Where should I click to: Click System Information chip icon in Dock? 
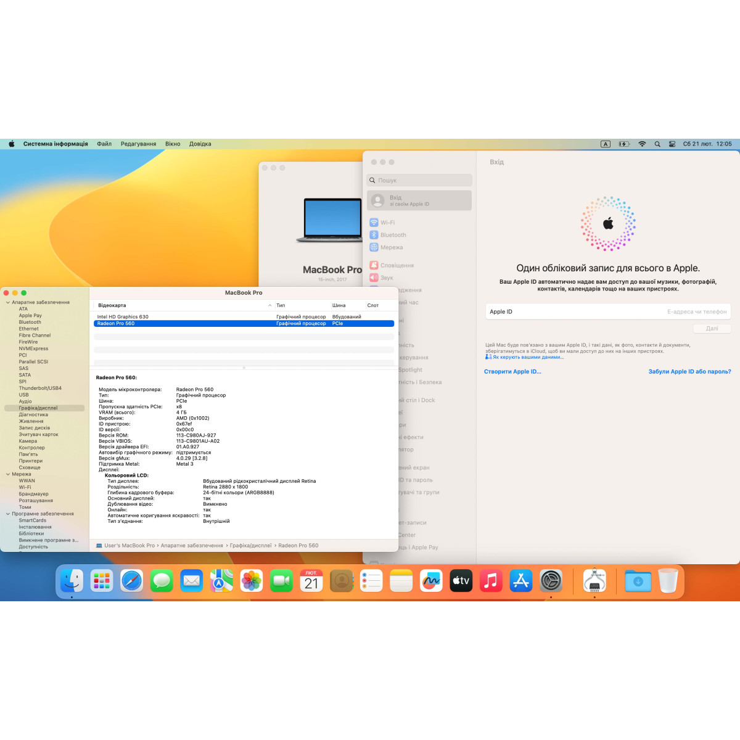594,580
